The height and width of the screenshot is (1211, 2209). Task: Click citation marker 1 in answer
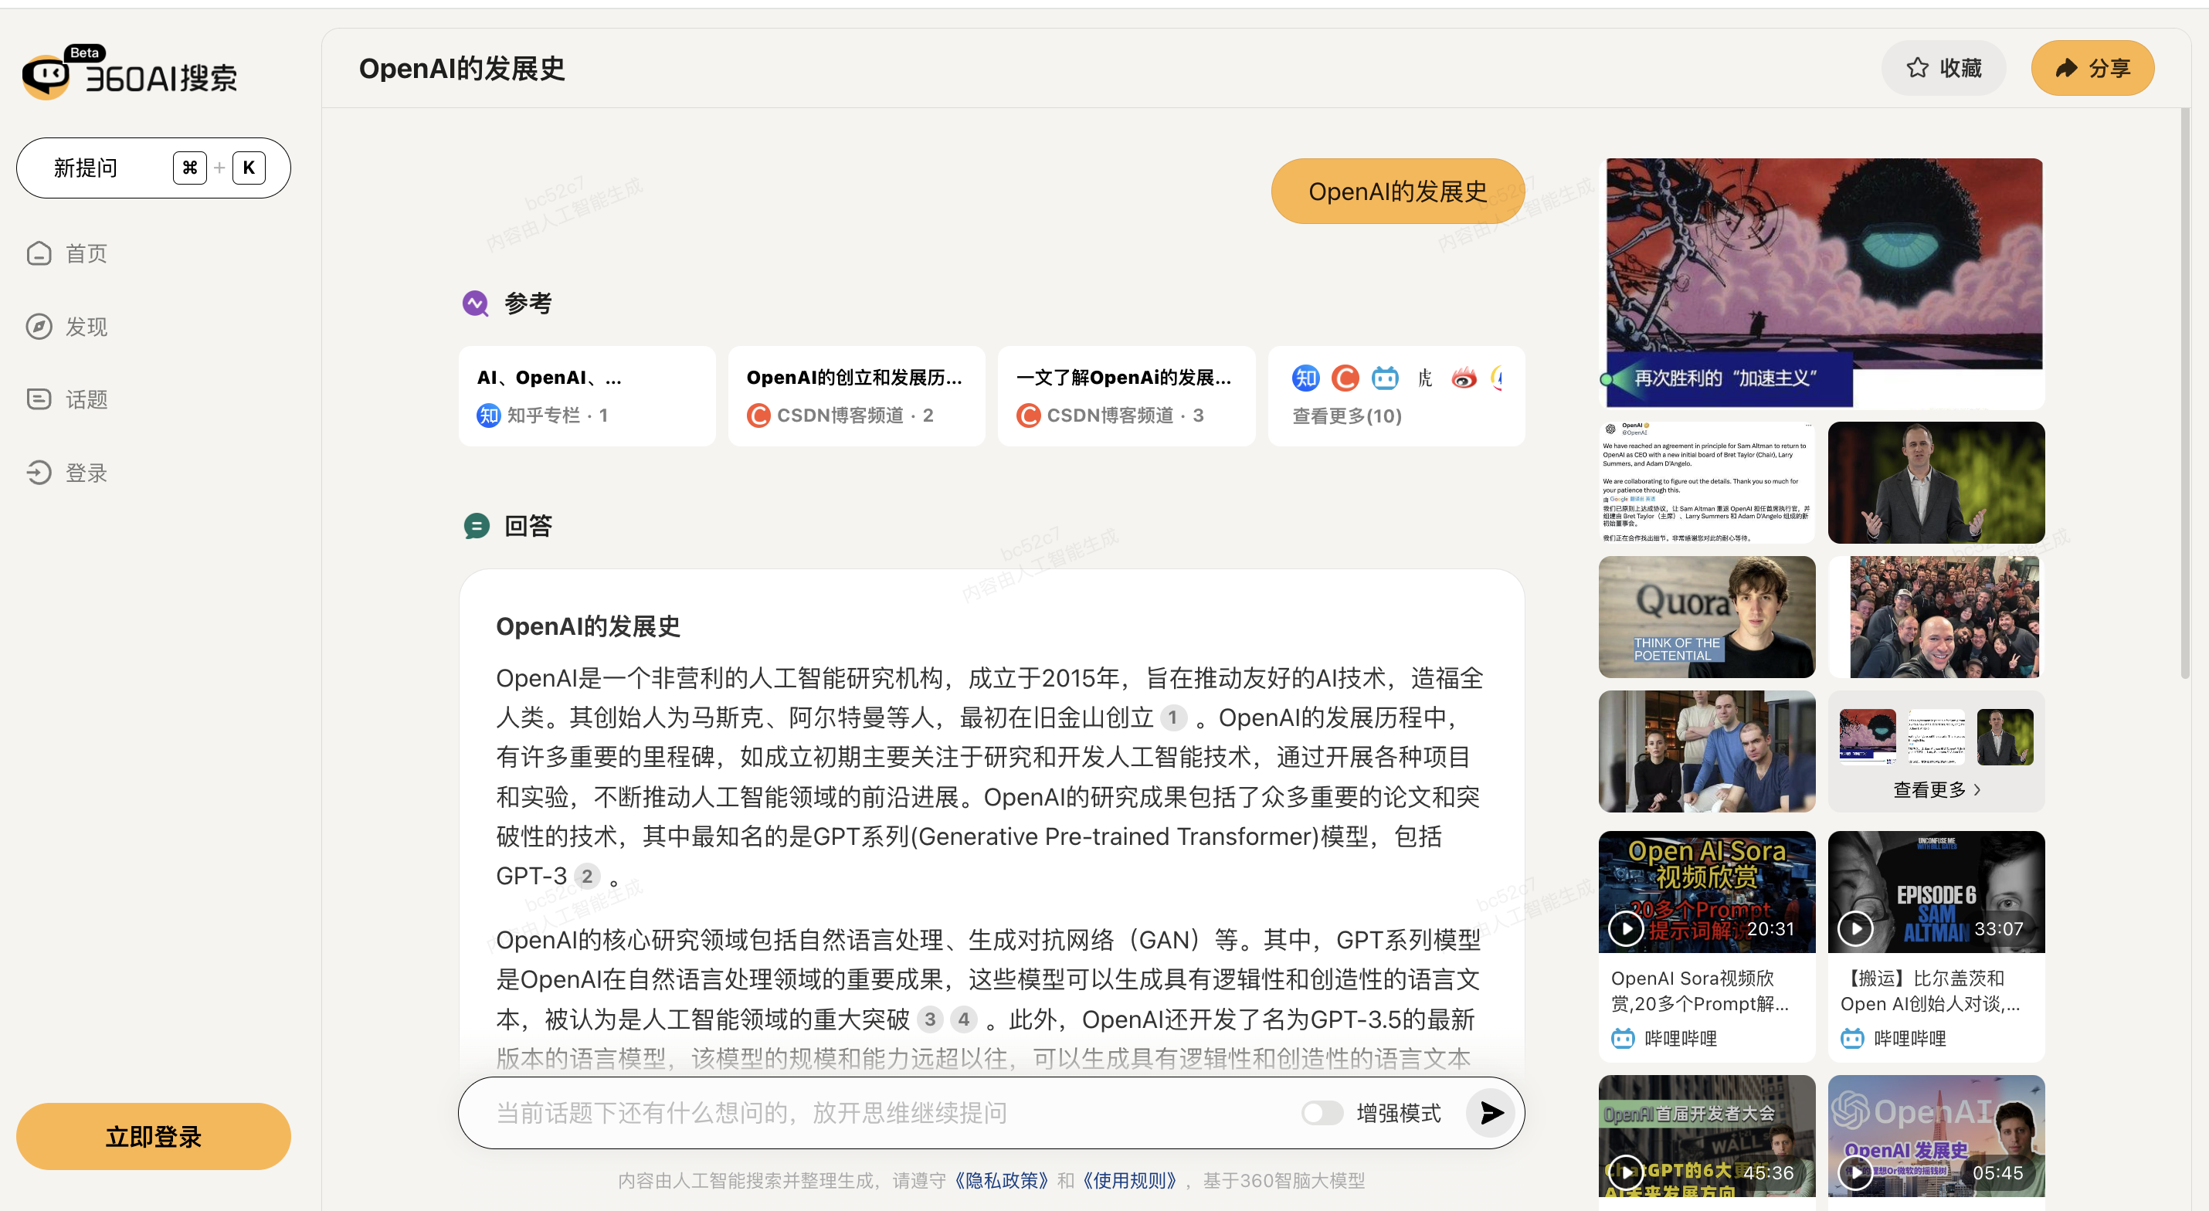click(1172, 717)
